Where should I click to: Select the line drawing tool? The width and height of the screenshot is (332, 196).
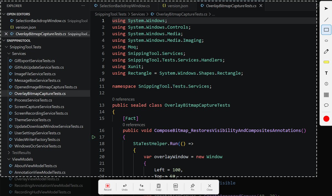click(326, 20)
